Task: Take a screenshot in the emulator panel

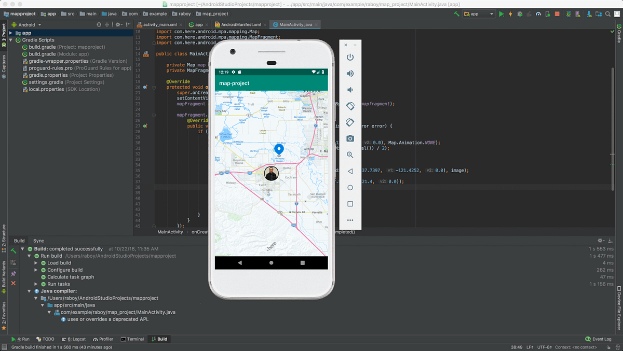Action: 350,138
